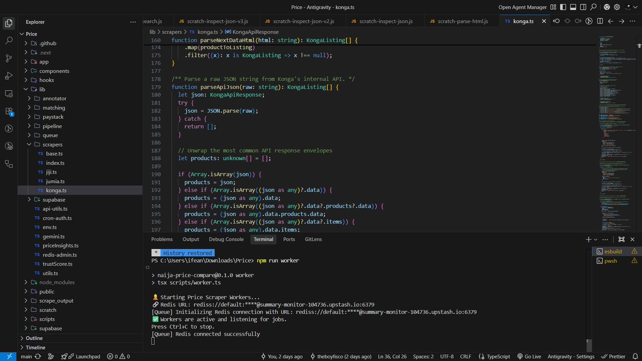This screenshot has width=642, height=361.
Task: Switch to scratch-parse-html.js tab
Action: [x=461, y=21]
